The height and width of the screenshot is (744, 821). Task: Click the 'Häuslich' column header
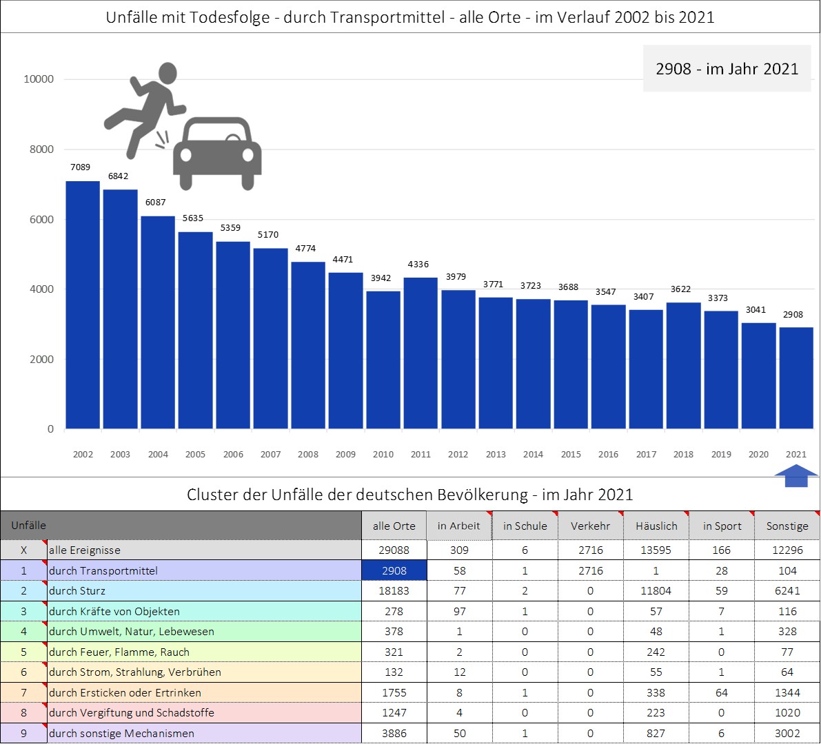click(x=656, y=526)
